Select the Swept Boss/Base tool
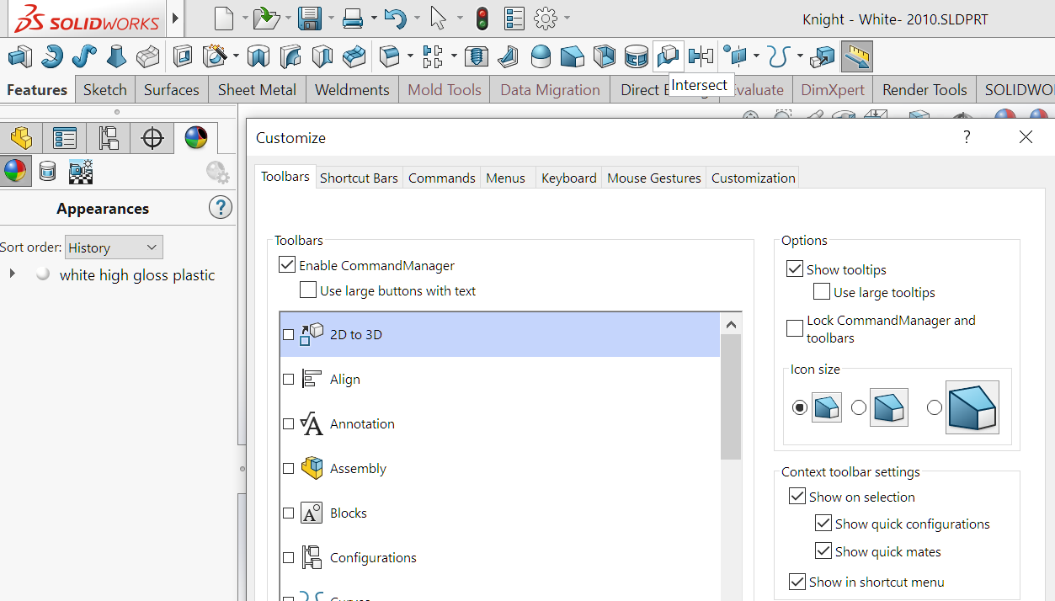Screen dimensions: 1055x601 click(x=84, y=56)
